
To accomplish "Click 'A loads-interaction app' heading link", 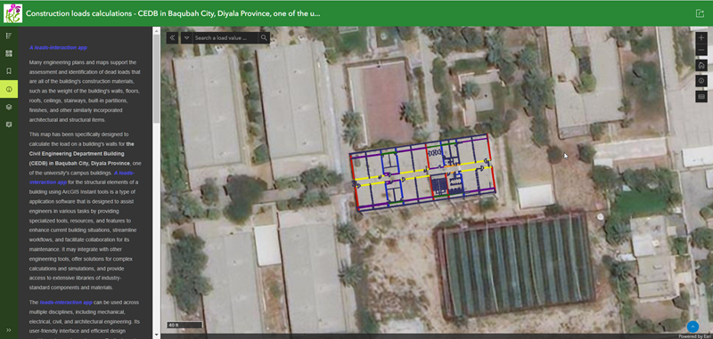I will pos(58,47).
